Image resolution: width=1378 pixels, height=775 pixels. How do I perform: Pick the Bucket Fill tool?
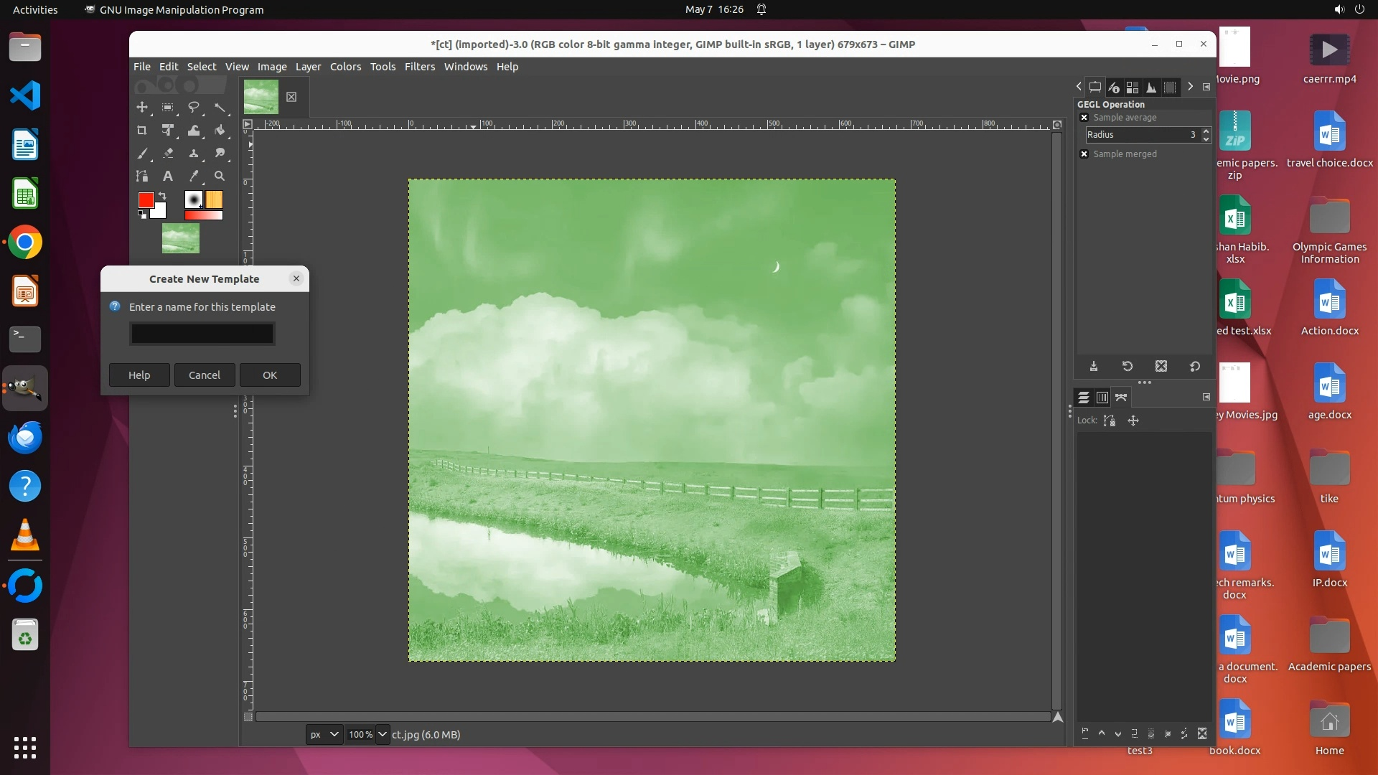(220, 131)
